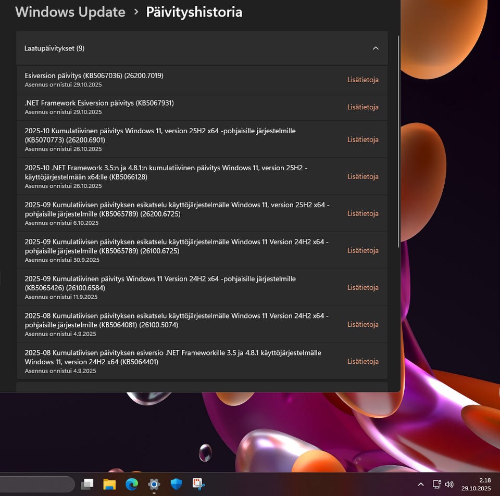This screenshot has height=496, width=500.
Task: Show hidden system tray icons
Action: 421,484
